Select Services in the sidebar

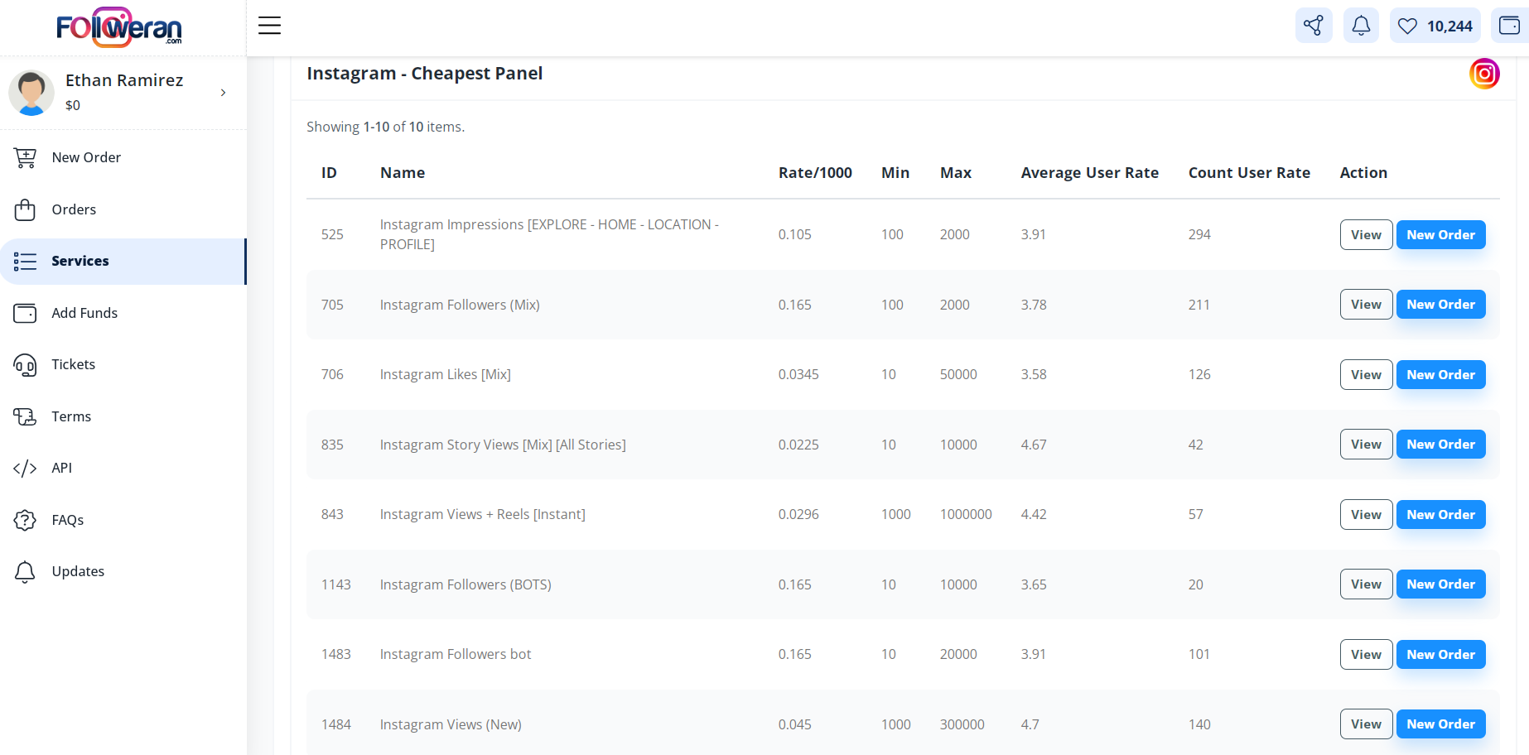(80, 261)
